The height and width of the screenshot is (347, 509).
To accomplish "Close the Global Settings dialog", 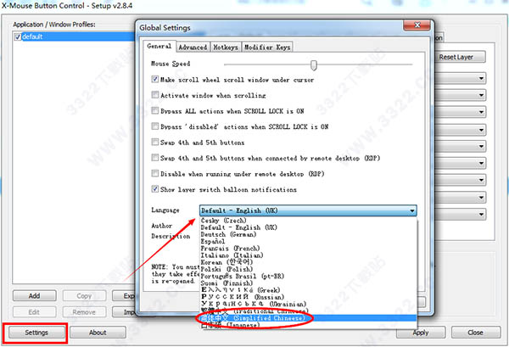I will (417, 25).
